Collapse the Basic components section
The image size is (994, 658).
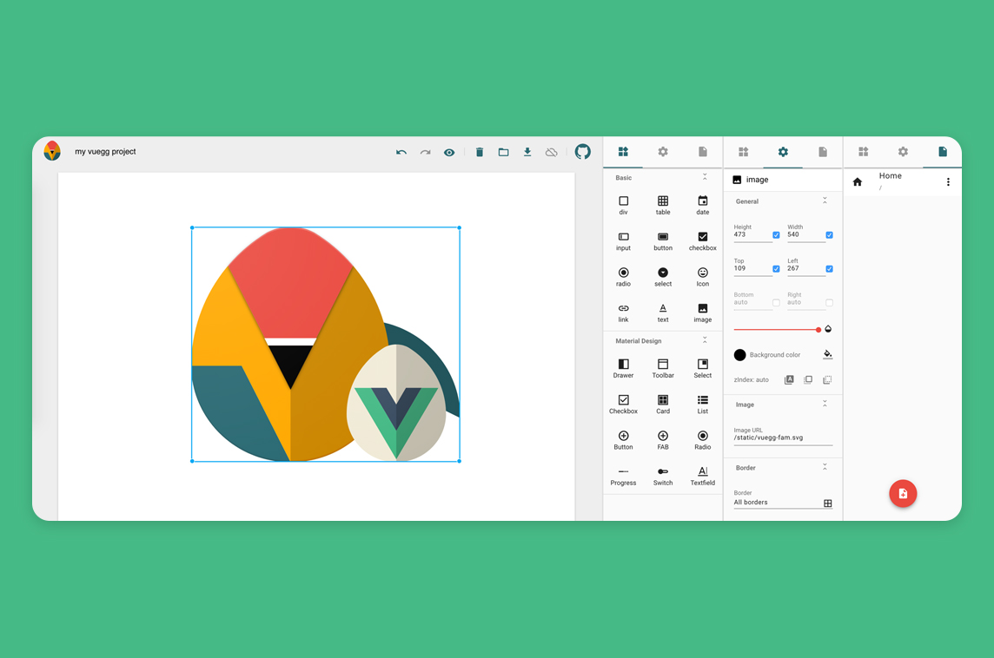pyautogui.click(x=705, y=177)
